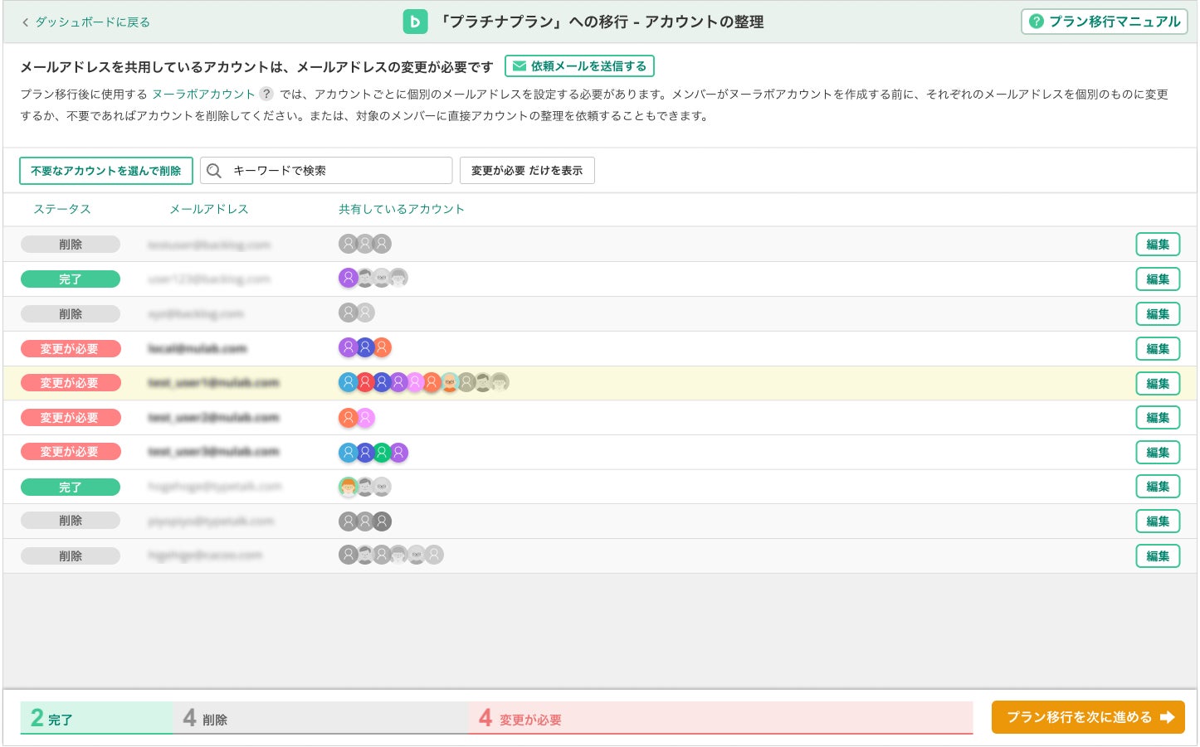Open the ヌーラボアカウント link
Screen dimensions: 1200x747
(x=203, y=94)
